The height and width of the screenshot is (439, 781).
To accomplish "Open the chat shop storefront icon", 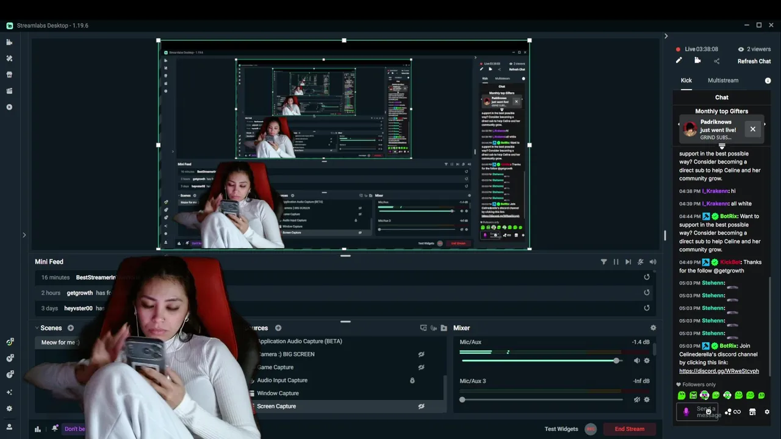I will click(752, 412).
